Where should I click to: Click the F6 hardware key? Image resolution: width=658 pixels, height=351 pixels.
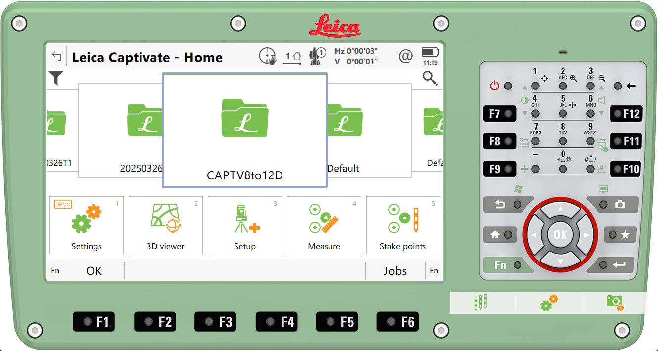398,322
